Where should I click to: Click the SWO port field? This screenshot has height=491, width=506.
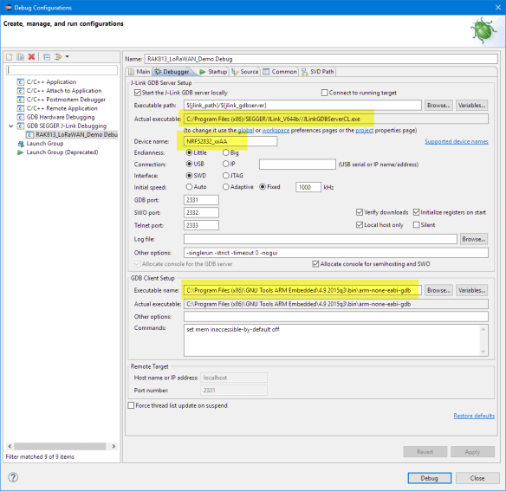201,213
